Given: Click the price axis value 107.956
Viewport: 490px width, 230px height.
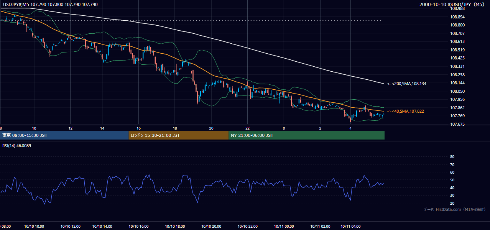Looking at the screenshot, I should [458, 99].
